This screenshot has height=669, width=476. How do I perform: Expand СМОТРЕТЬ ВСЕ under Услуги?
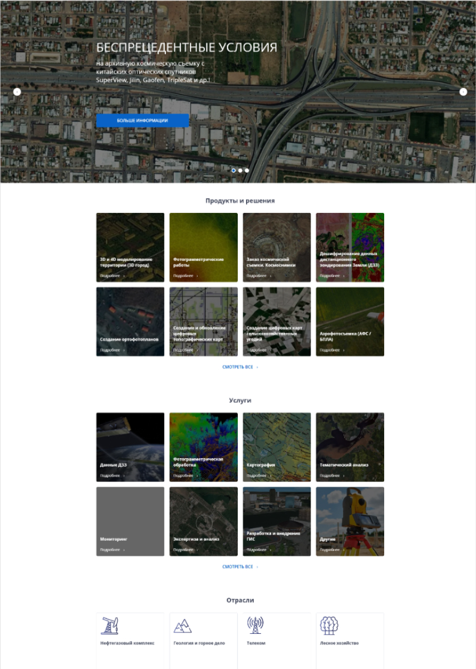pyautogui.click(x=240, y=566)
